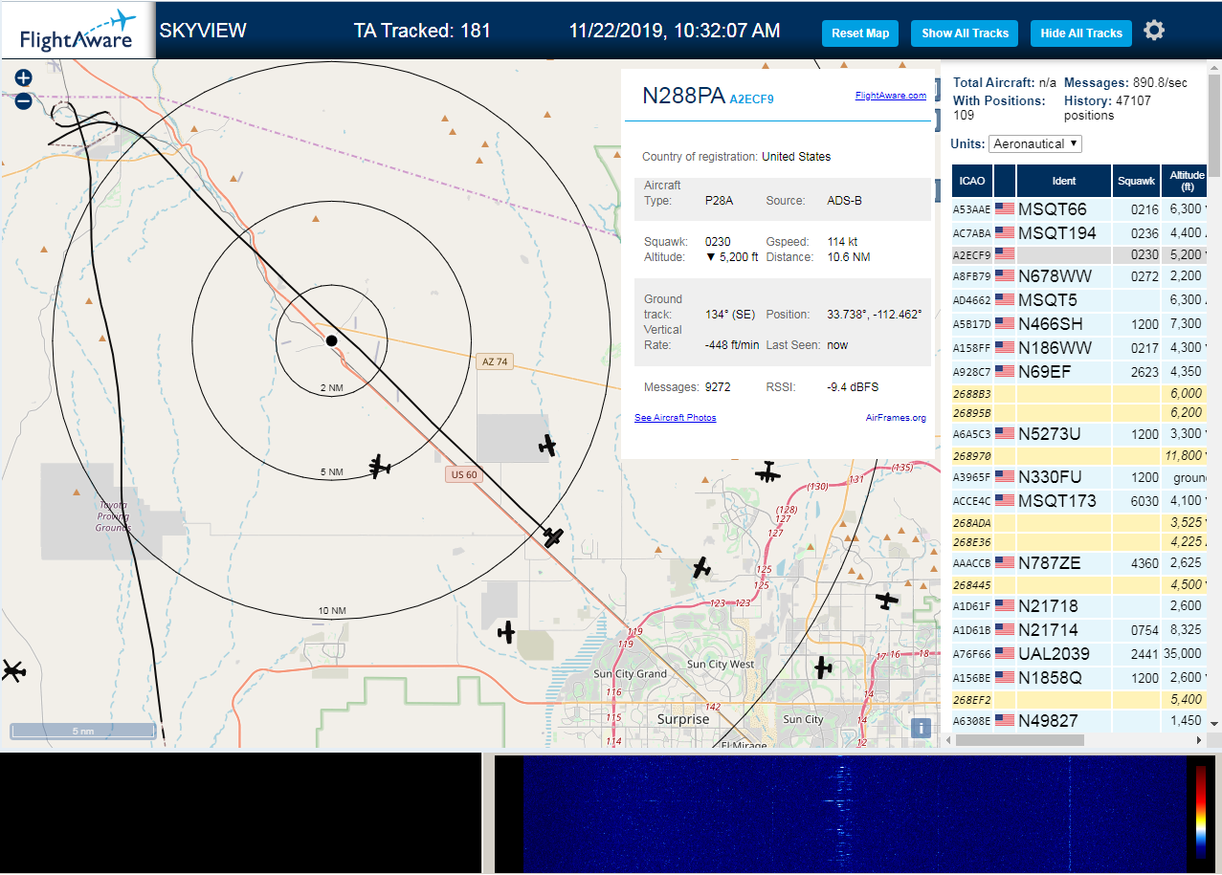Sort table by ICAO column header
Screen dimensions: 1222x875
tap(972, 180)
